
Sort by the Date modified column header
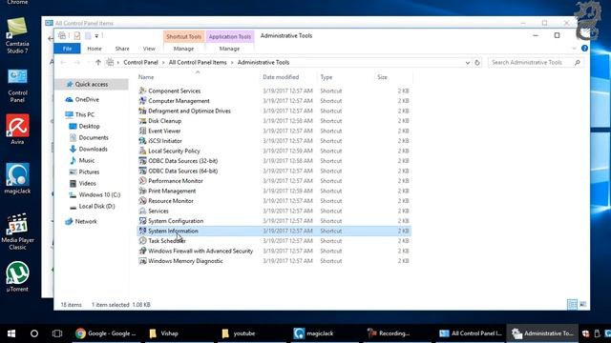point(281,77)
